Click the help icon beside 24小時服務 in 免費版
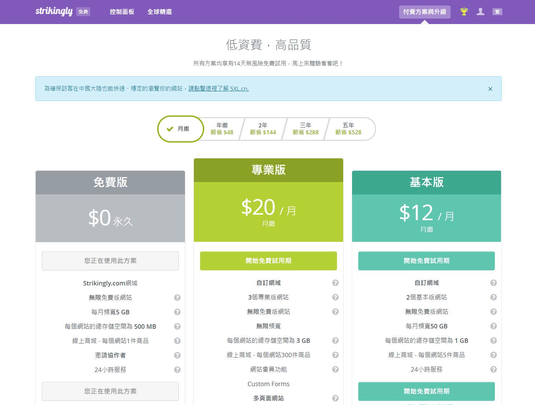This screenshot has height=405, width=535. point(177,370)
